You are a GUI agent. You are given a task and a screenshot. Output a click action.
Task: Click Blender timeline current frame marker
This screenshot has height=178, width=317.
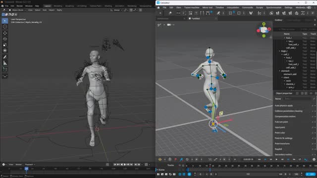tap(26, 169)
